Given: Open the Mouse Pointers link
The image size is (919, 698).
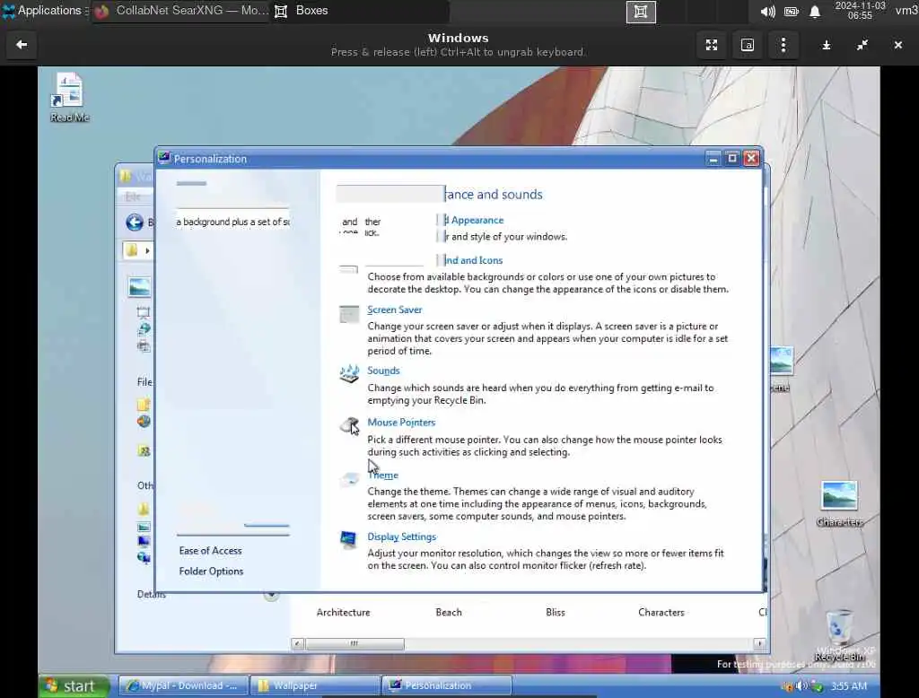Looking at the screenshot, I should tap(401, 422).
